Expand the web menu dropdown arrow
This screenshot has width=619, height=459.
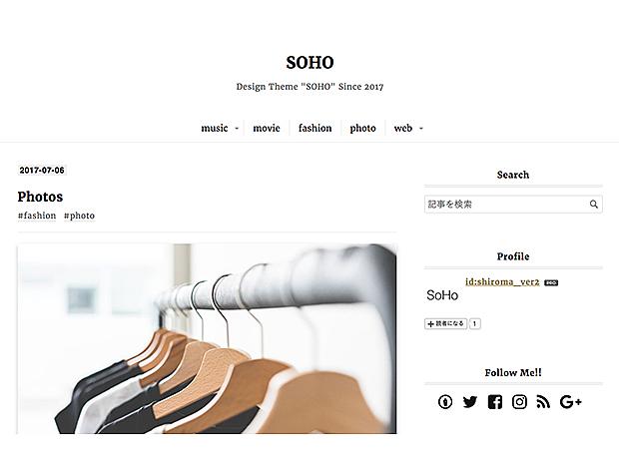[x=421, y=129]
